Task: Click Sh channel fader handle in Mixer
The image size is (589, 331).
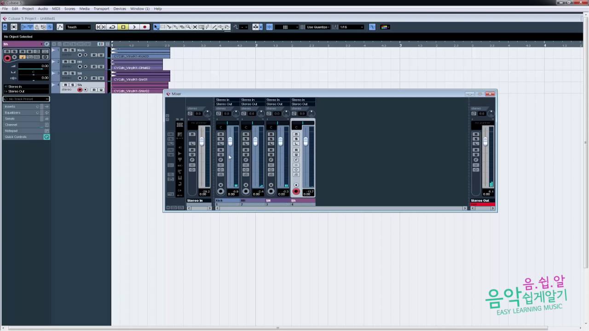Action: [x=306, y=142]
